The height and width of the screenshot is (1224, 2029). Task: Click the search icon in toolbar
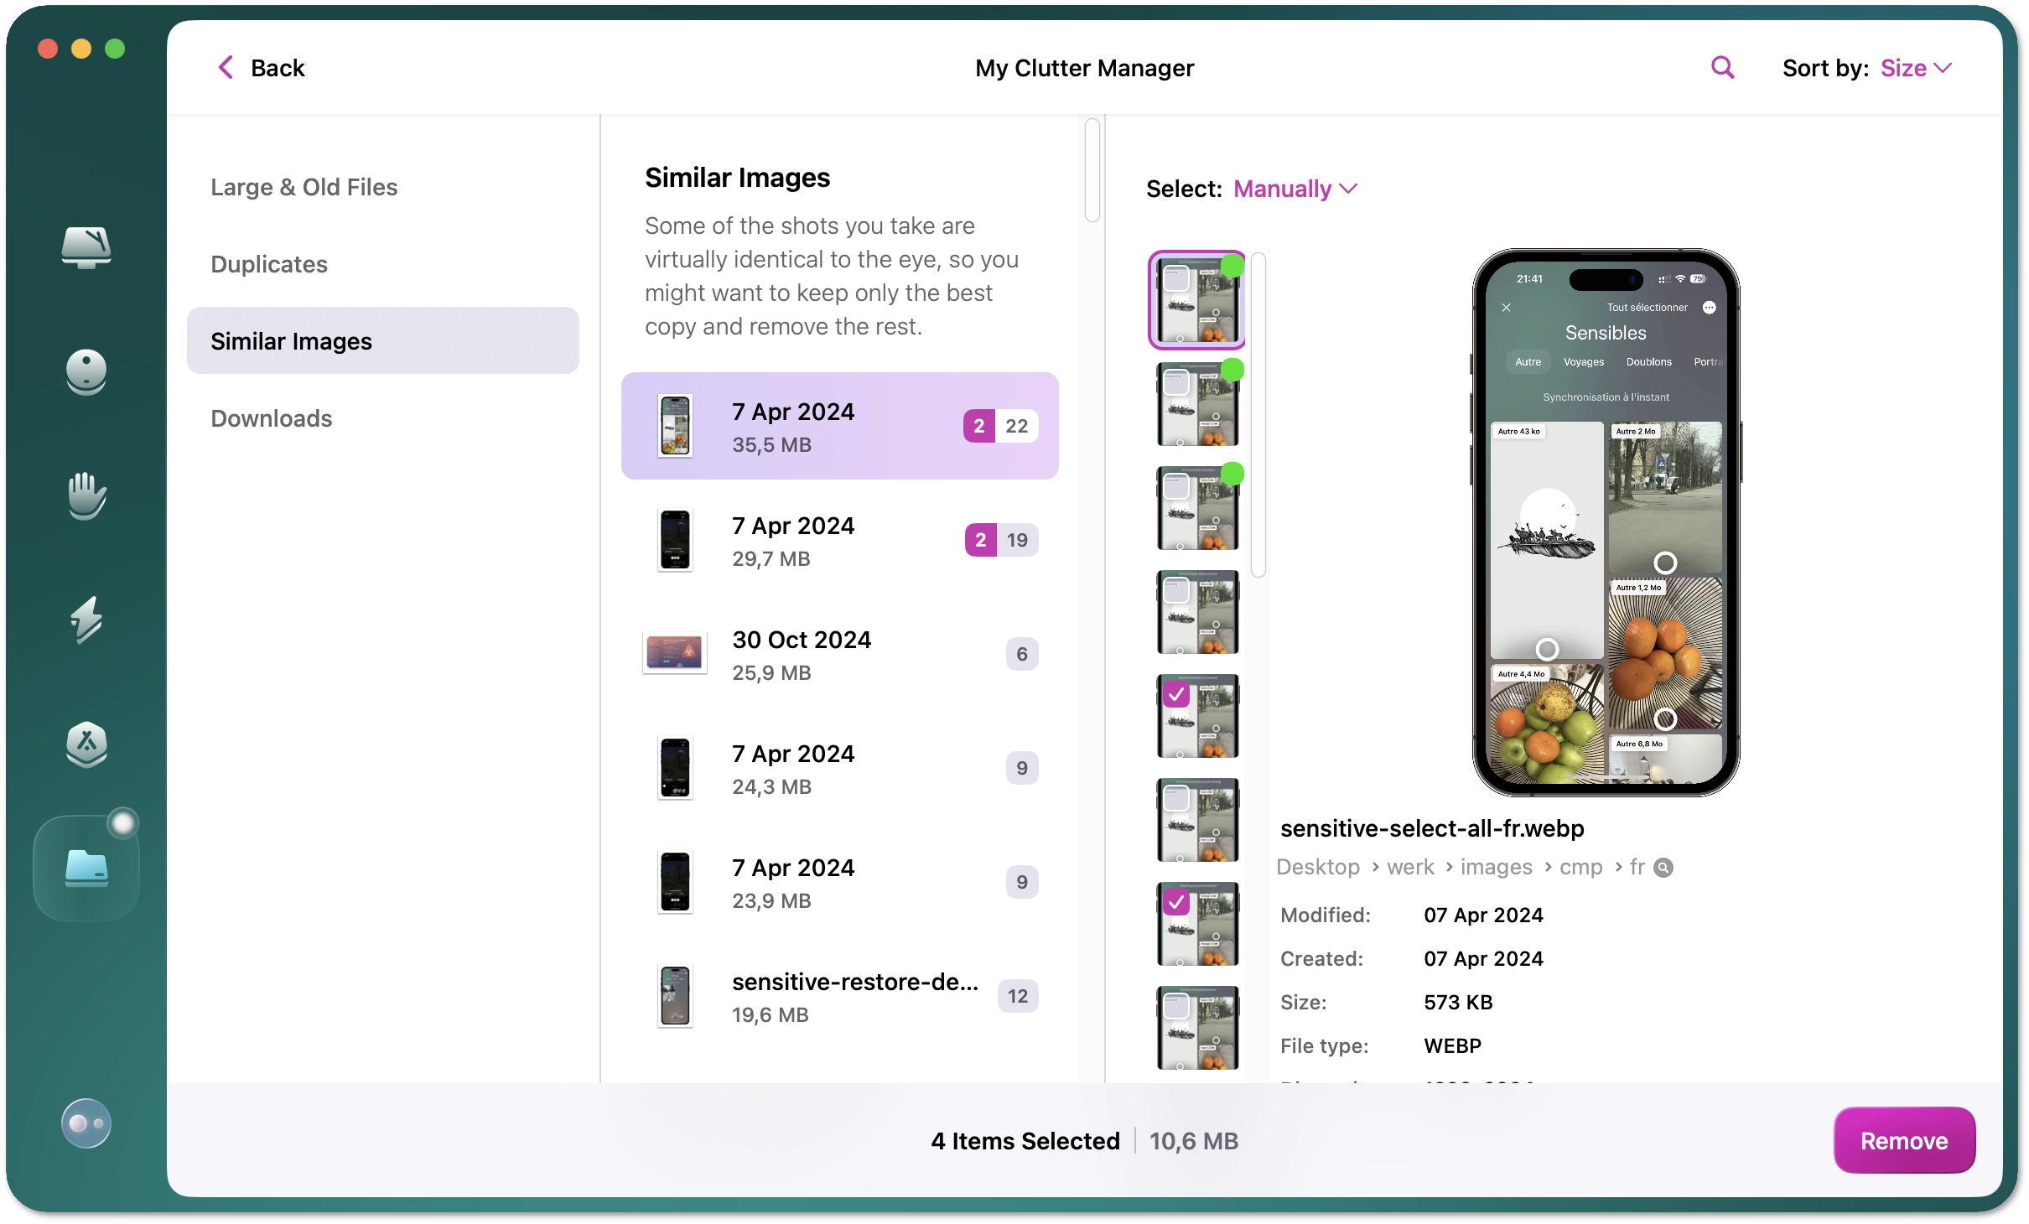[1722, 68]
